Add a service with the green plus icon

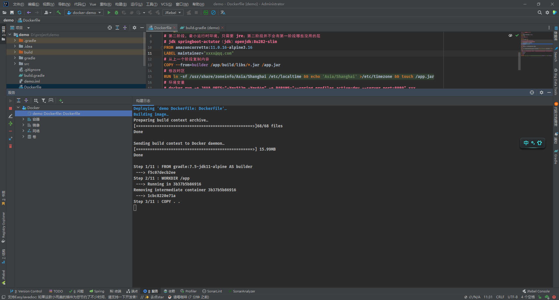(61, 100)
